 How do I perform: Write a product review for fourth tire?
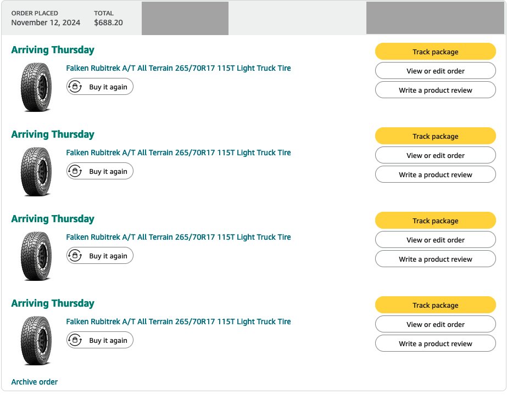coord(435,343)
